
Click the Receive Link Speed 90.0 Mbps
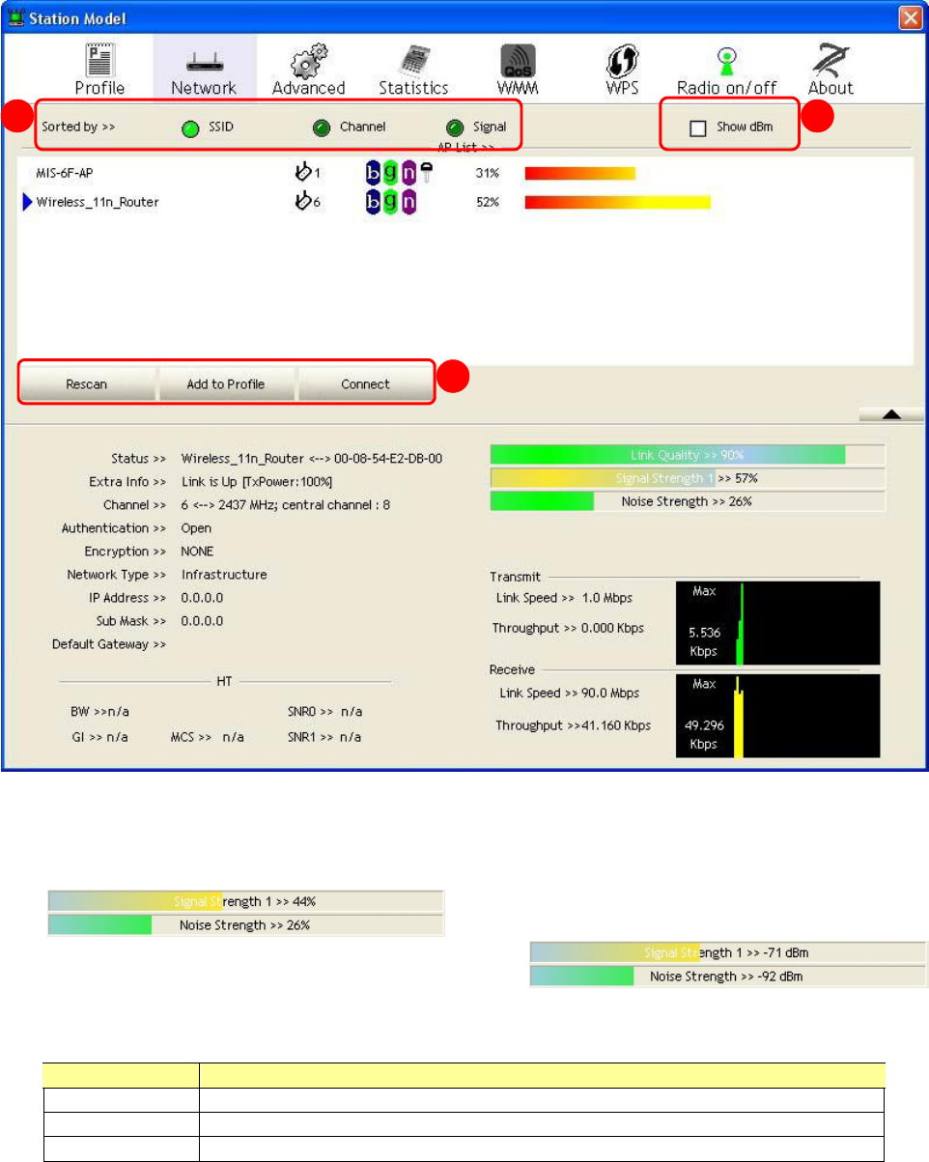(x=569, y=694)
